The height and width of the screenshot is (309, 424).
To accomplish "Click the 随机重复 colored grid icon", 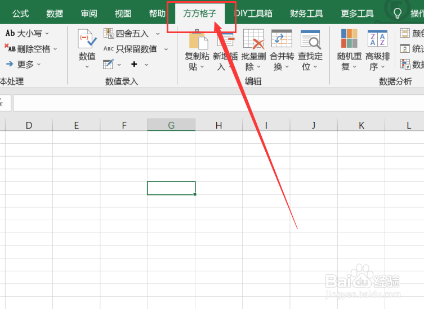I will pyautogui.click(x=349, y=39).
